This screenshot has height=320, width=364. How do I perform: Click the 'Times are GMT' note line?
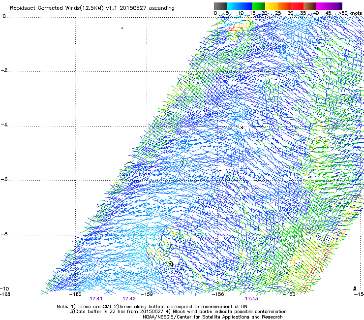[x=152, y=307]
